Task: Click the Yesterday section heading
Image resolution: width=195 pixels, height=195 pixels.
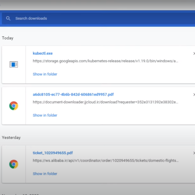Action: point(11,137)
